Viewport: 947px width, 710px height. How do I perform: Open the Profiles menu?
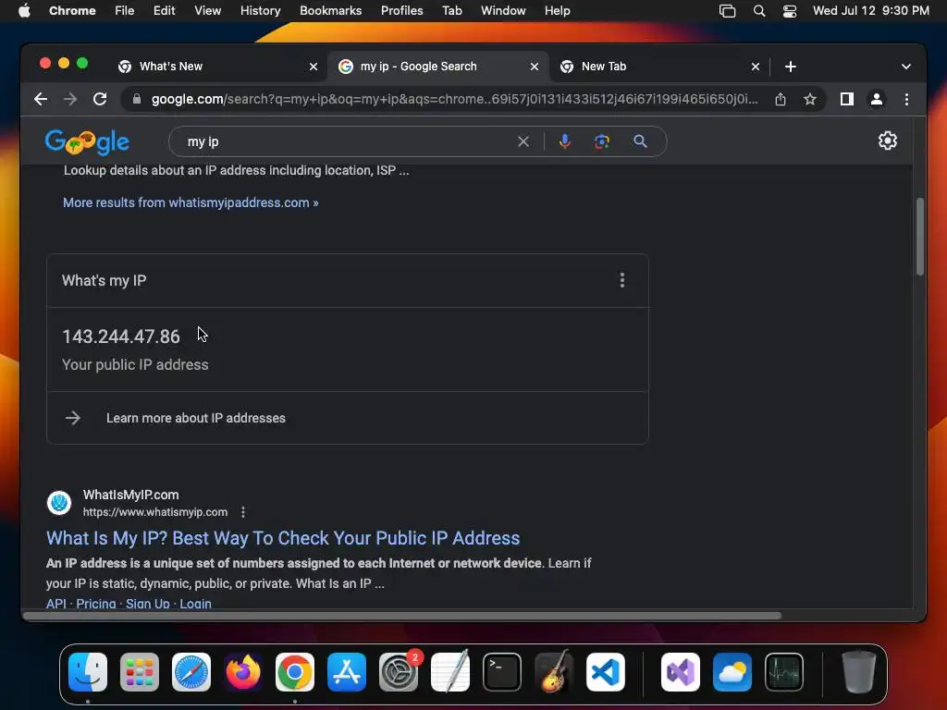click(401, 10)
